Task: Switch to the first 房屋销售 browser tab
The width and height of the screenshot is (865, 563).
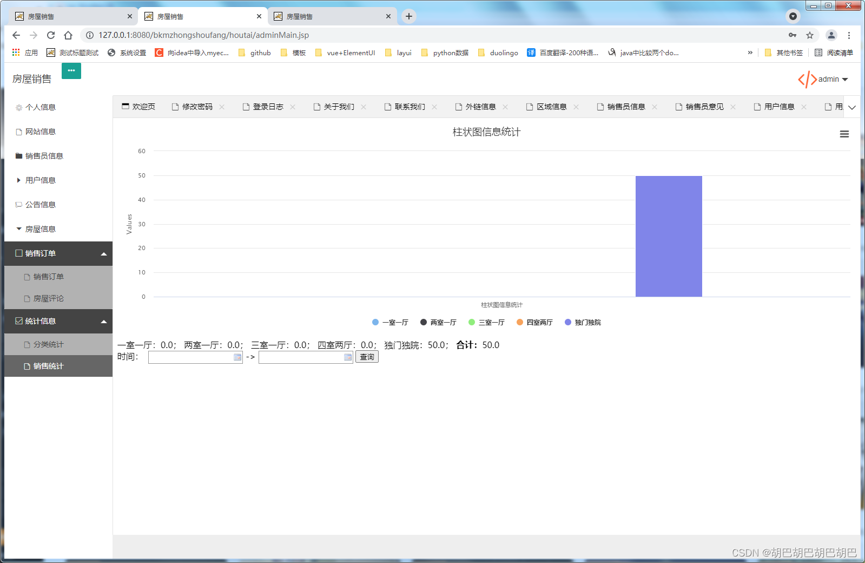Action: tap(73, 16)
